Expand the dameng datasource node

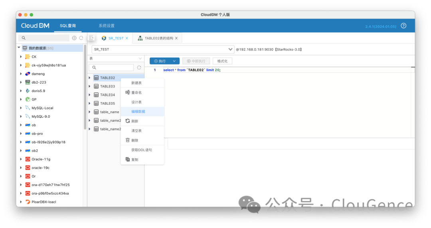point(21,74)
